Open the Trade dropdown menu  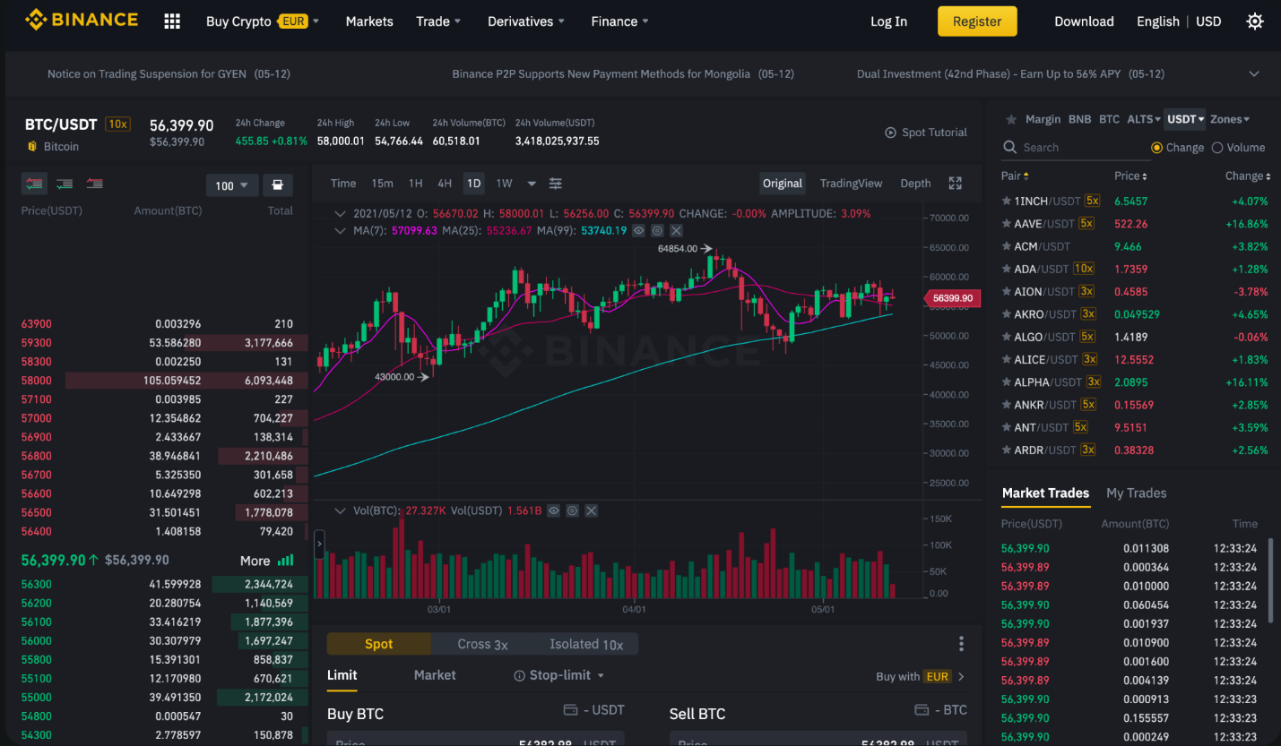click(x=438, y=21)
